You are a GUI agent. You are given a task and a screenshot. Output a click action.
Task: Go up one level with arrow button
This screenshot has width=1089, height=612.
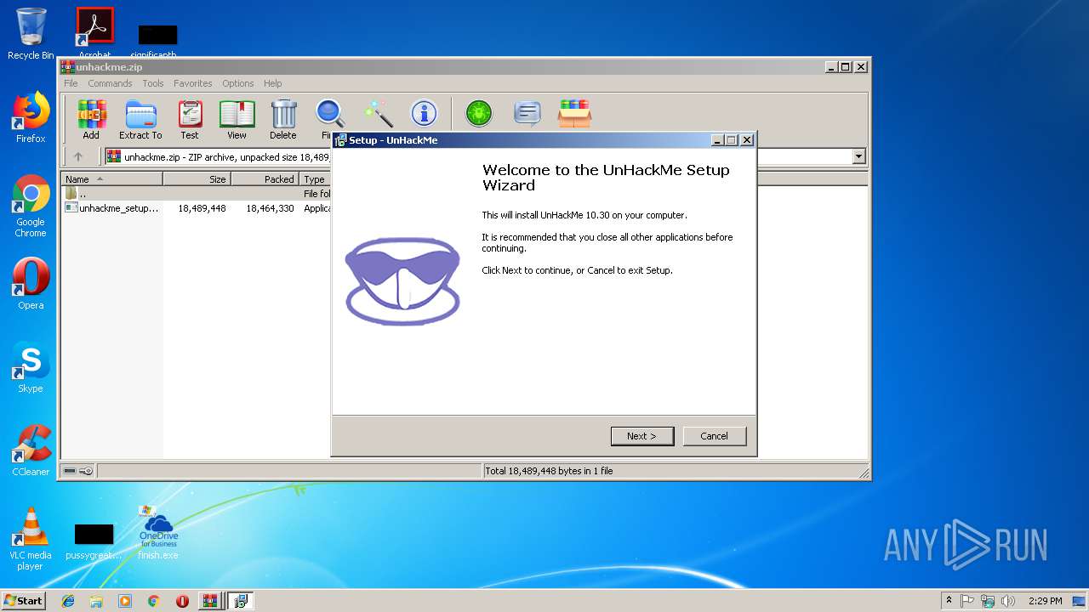pos(78,156)
